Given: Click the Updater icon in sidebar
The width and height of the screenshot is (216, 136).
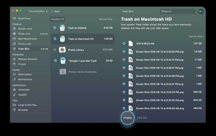Looking at the screenshot, I should point(14,95).
